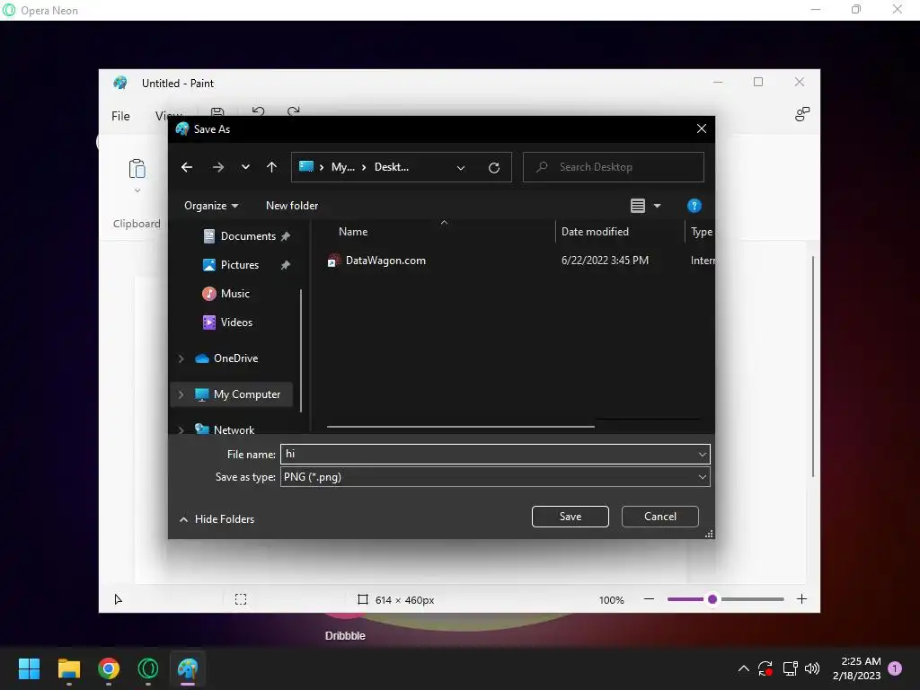Refresh the Desktop folder listing
This screenshot has height=690, width=920.
point(494,168)
